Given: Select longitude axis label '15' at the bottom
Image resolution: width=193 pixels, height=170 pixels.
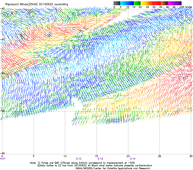Looking at the screenshot, I should pyautogui.click(x=96, y=156).
